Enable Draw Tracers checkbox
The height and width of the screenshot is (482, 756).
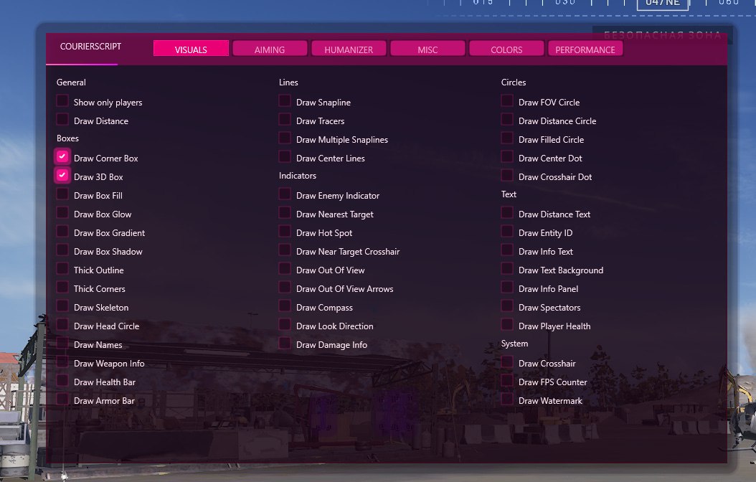(285, 119)
